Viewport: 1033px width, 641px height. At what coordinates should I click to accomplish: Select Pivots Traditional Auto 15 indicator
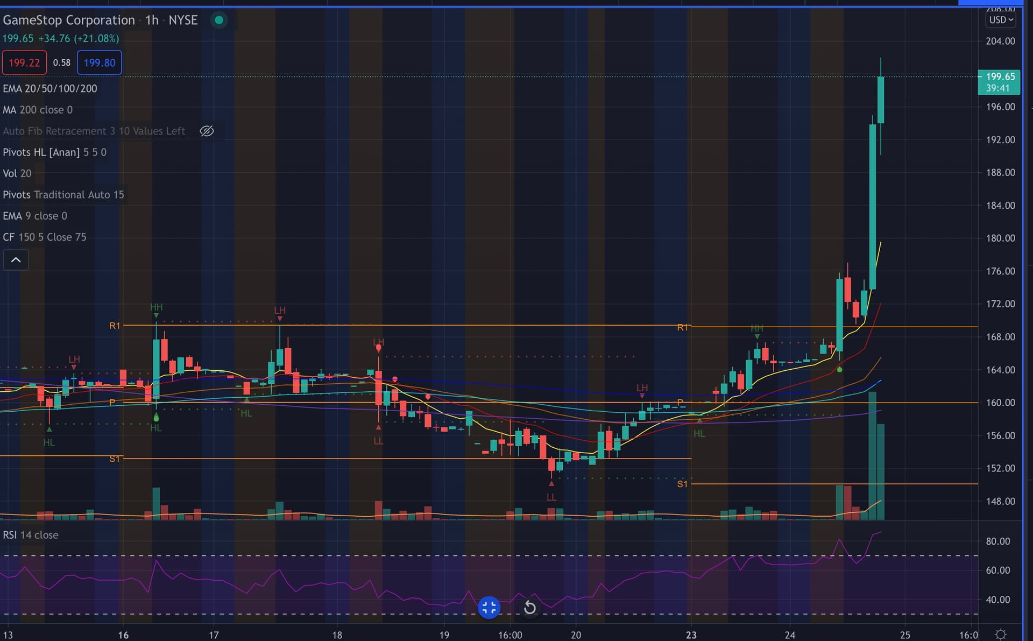click(63, 195)
